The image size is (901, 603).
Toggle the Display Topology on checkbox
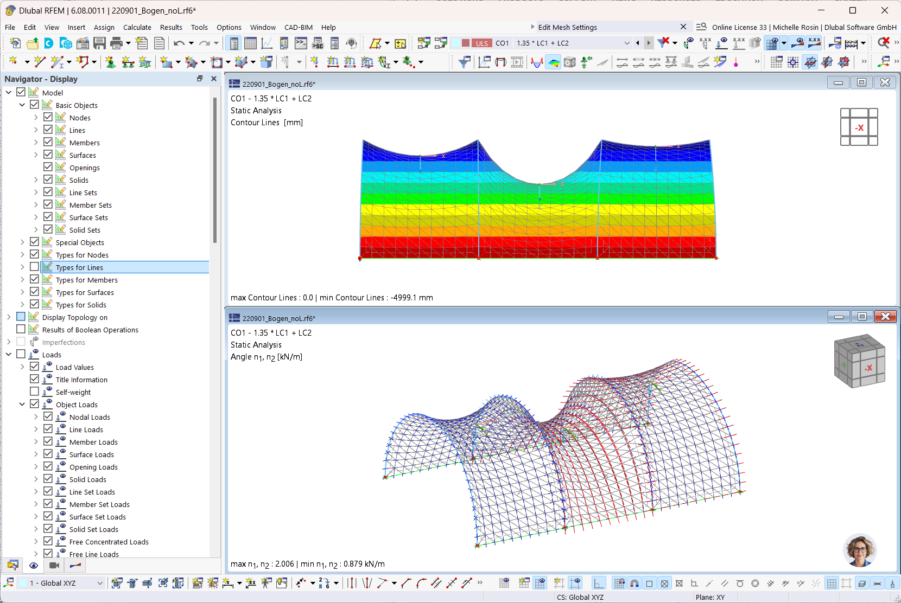(x=21, y=317)
